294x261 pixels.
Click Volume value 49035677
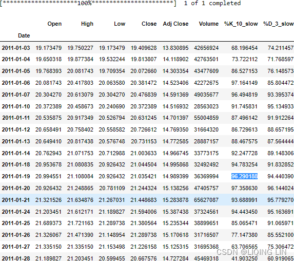click(206, 95)
